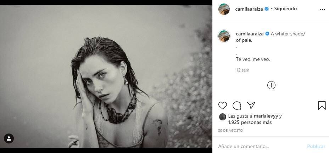
Task: Click camilaaraiza avatar beside the caption
Action: [x=224, y=36]
